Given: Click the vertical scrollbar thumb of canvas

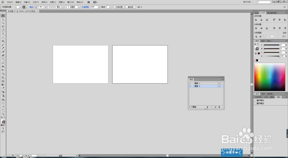Looking at the screenshot, I should [x=252, y=85].
